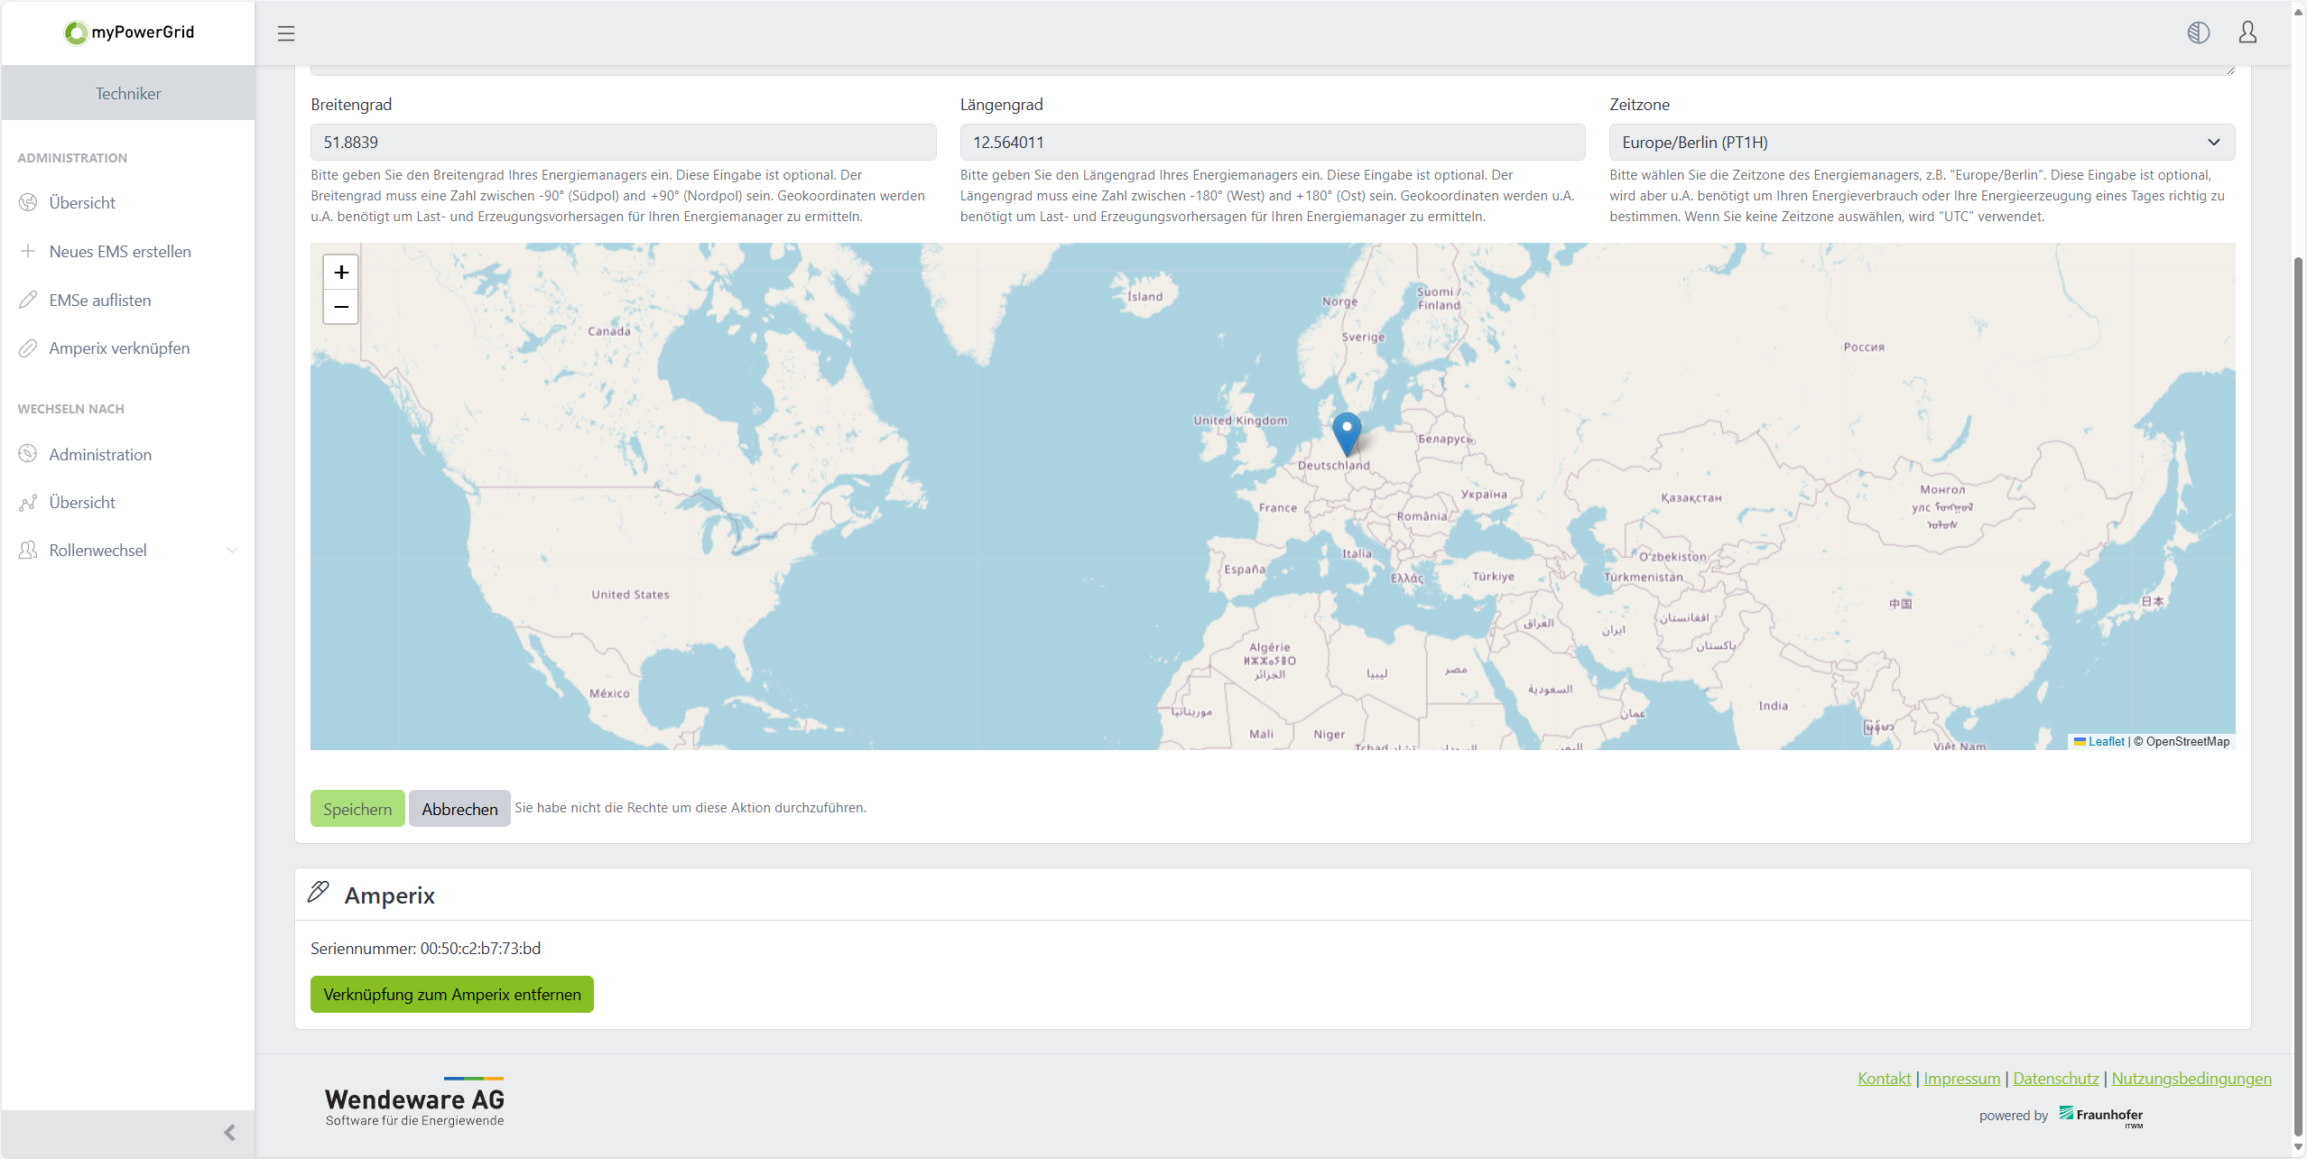Click the hamburger menu icon
Screen dimensions: 2307x1159
286,33
